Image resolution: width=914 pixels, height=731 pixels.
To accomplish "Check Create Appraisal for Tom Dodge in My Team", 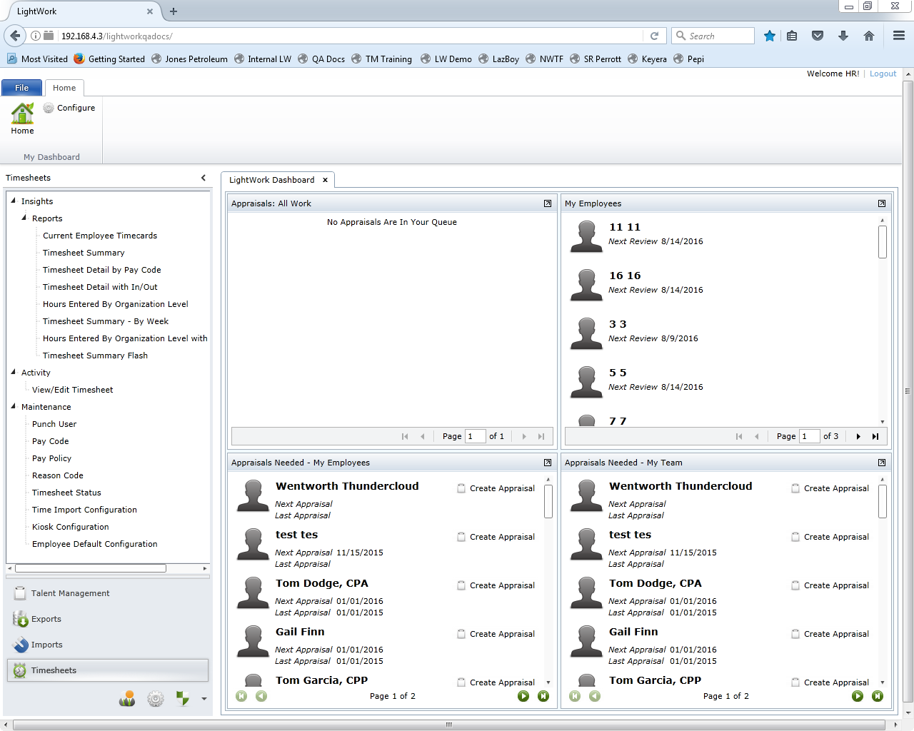I will (795, 585).
